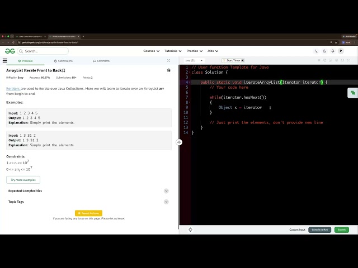This screenshot has height=268, width=358.
Task: Fold the while-loop block on line 8
Action: tap(190, 102)
